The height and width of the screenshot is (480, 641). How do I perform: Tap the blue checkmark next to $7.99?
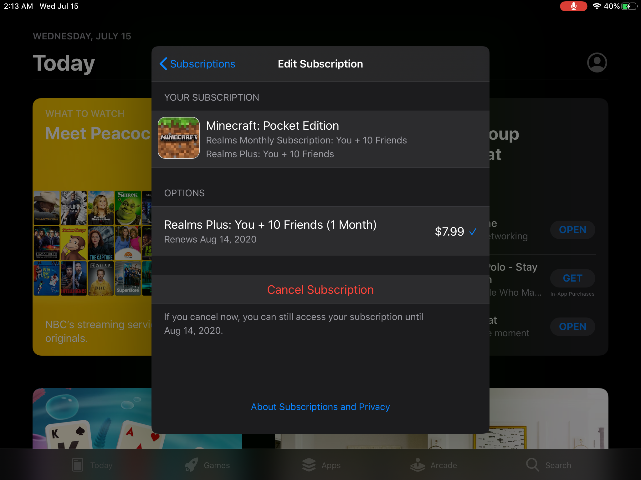pos(473,232)
